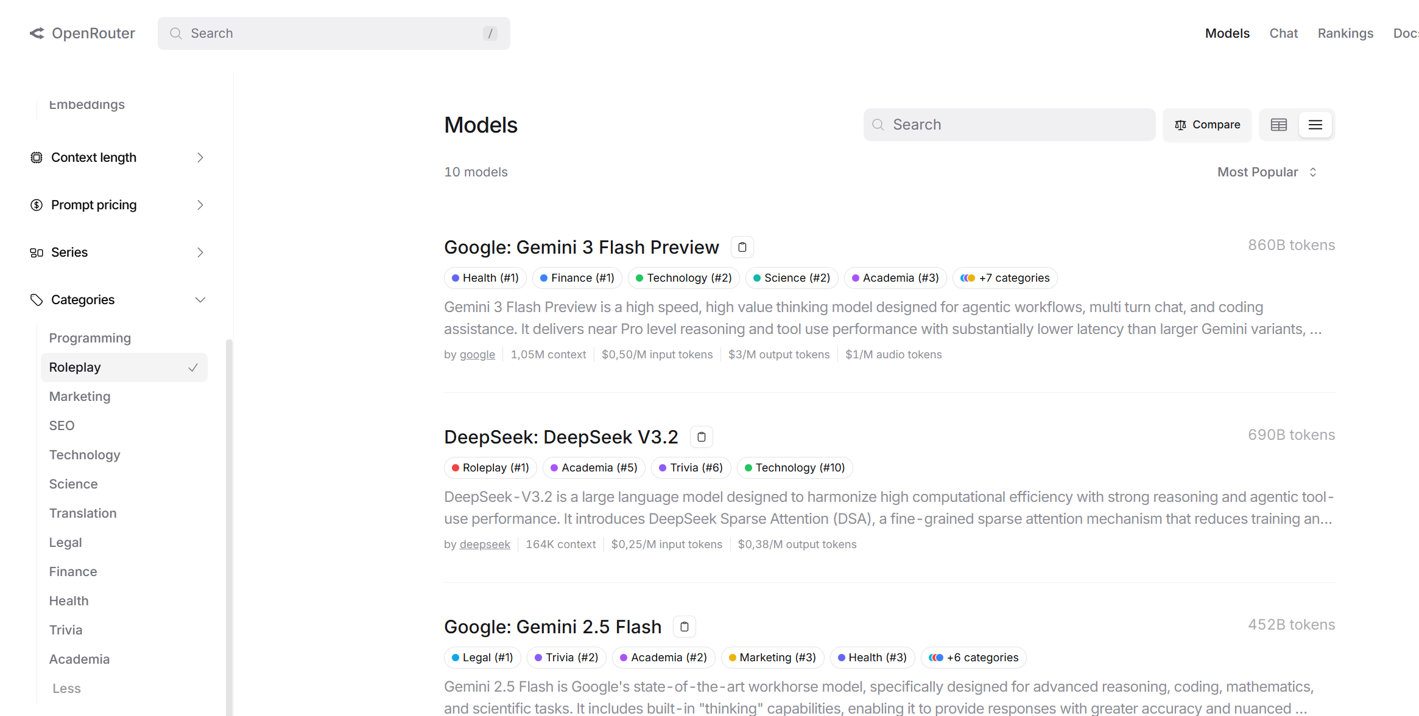Copy DeepSeek V3.2 model ID icon
The width and height of the screenshot is (1419, 716).
pos(701,437)
